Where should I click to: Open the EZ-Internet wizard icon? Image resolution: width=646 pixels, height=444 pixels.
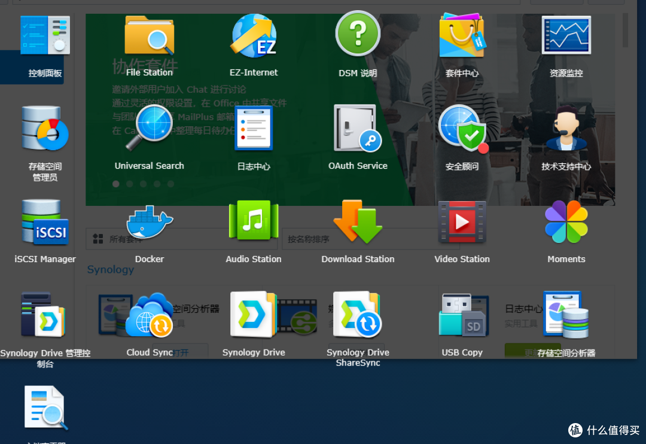coord(254,35)
